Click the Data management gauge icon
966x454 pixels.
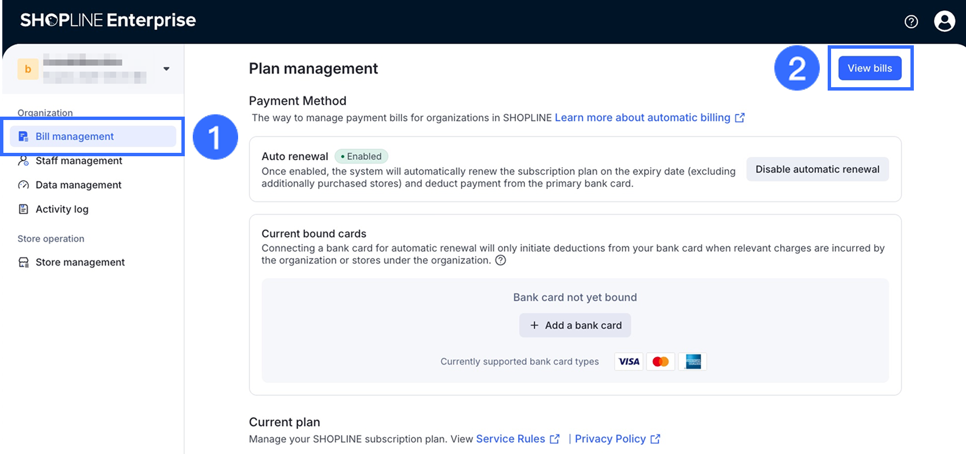23,185
